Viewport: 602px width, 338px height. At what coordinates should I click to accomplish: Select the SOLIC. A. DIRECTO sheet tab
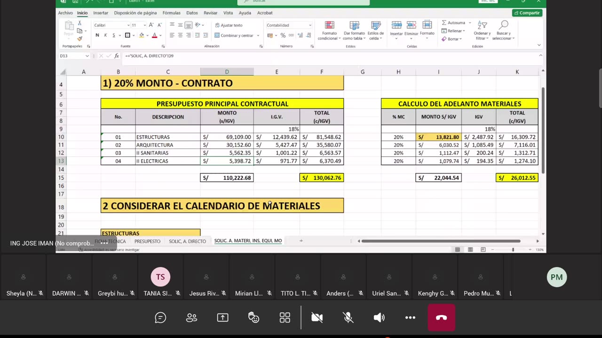click(187, 241)
